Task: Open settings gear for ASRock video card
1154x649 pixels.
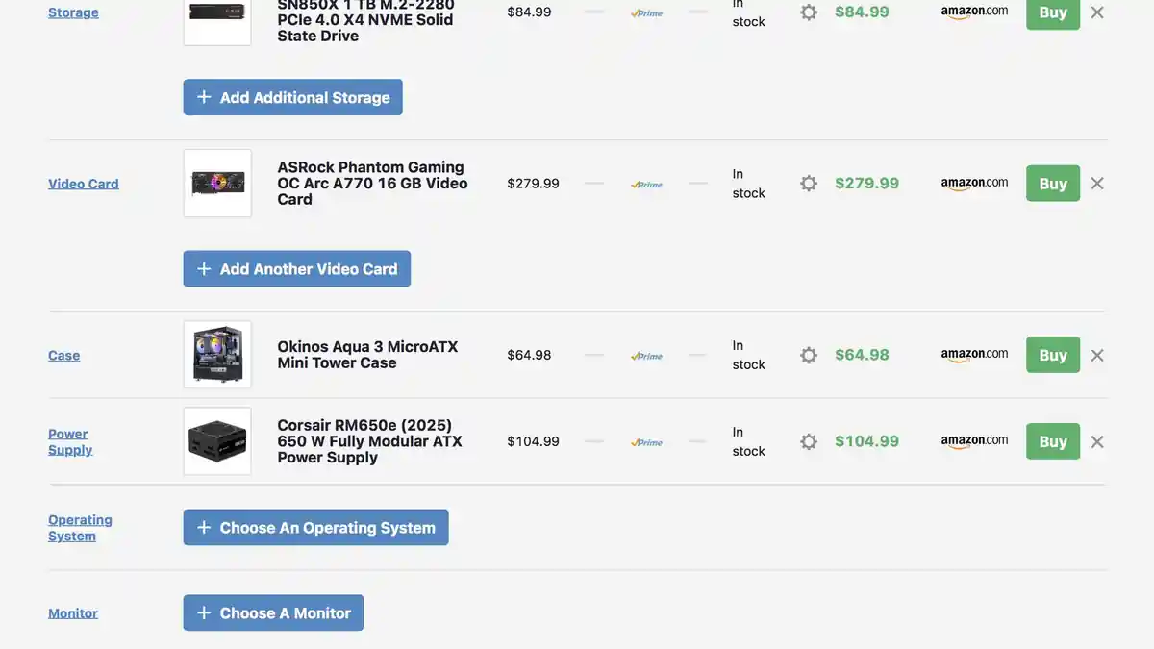Action: coord(809,184)
